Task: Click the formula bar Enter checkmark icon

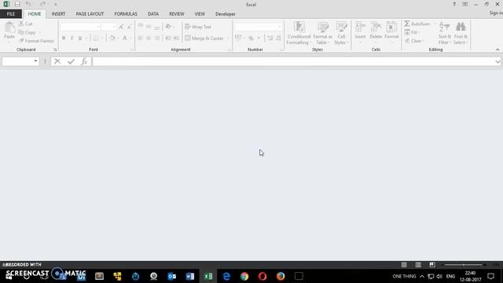Action: 71,61
